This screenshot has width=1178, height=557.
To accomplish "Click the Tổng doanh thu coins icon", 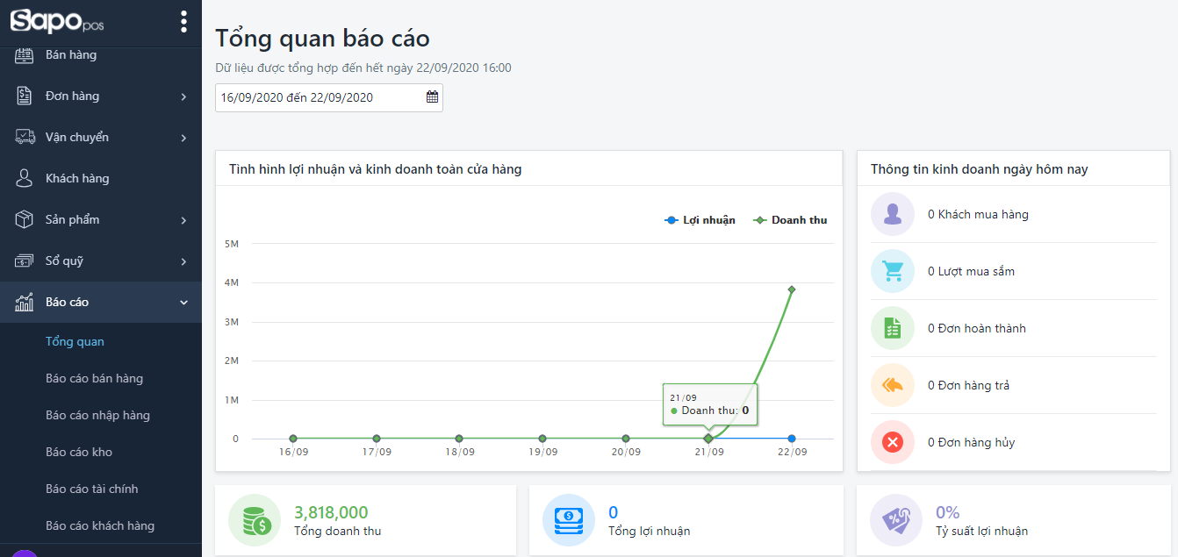I will point(255,520).
